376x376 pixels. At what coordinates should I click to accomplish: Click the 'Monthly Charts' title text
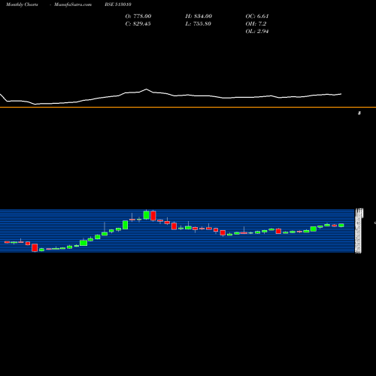click(x=22, y=5)
